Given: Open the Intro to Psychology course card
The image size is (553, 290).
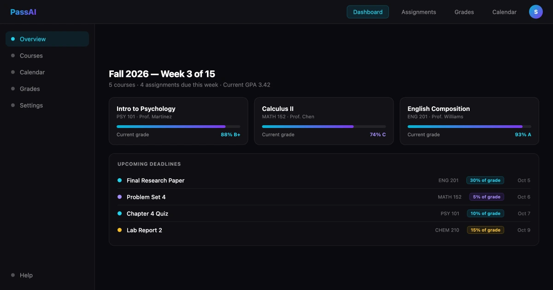Looking at the screenshot, I should 178,121.
